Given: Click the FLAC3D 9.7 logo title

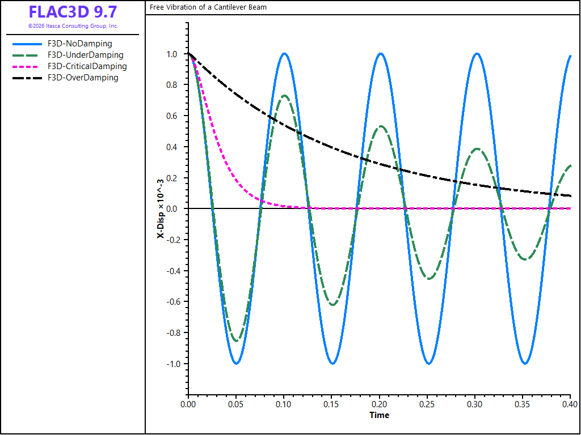Looking at the screenshot, I should click(73, 12).
